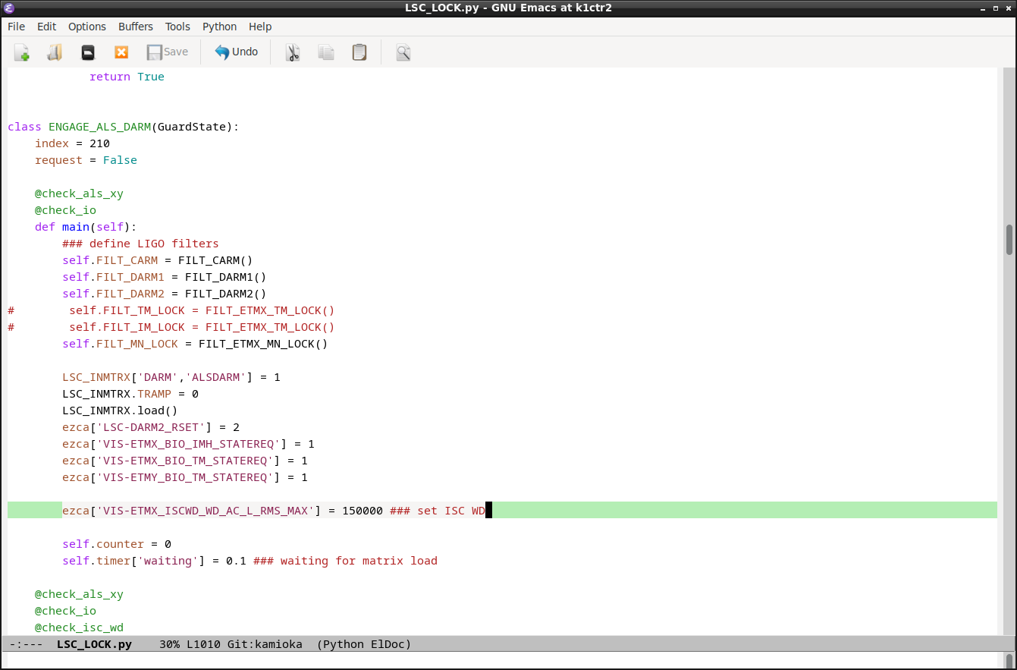Click on LSC_INMTRX.TRAMP = 0 line
The image size is (1017, 670).
click(x=130, y=394)
